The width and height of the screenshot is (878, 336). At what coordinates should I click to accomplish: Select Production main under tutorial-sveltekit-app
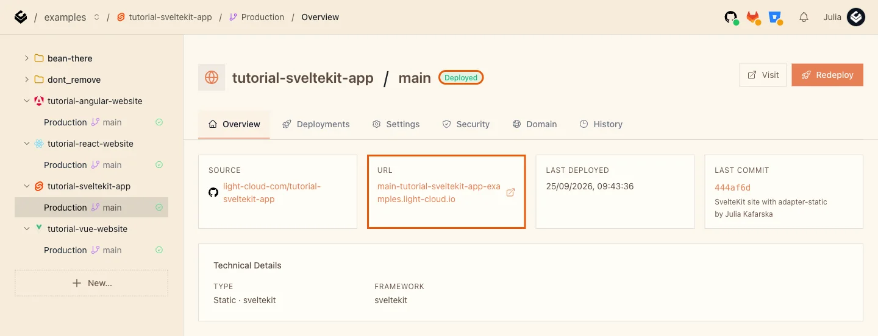tap(91, 208)
